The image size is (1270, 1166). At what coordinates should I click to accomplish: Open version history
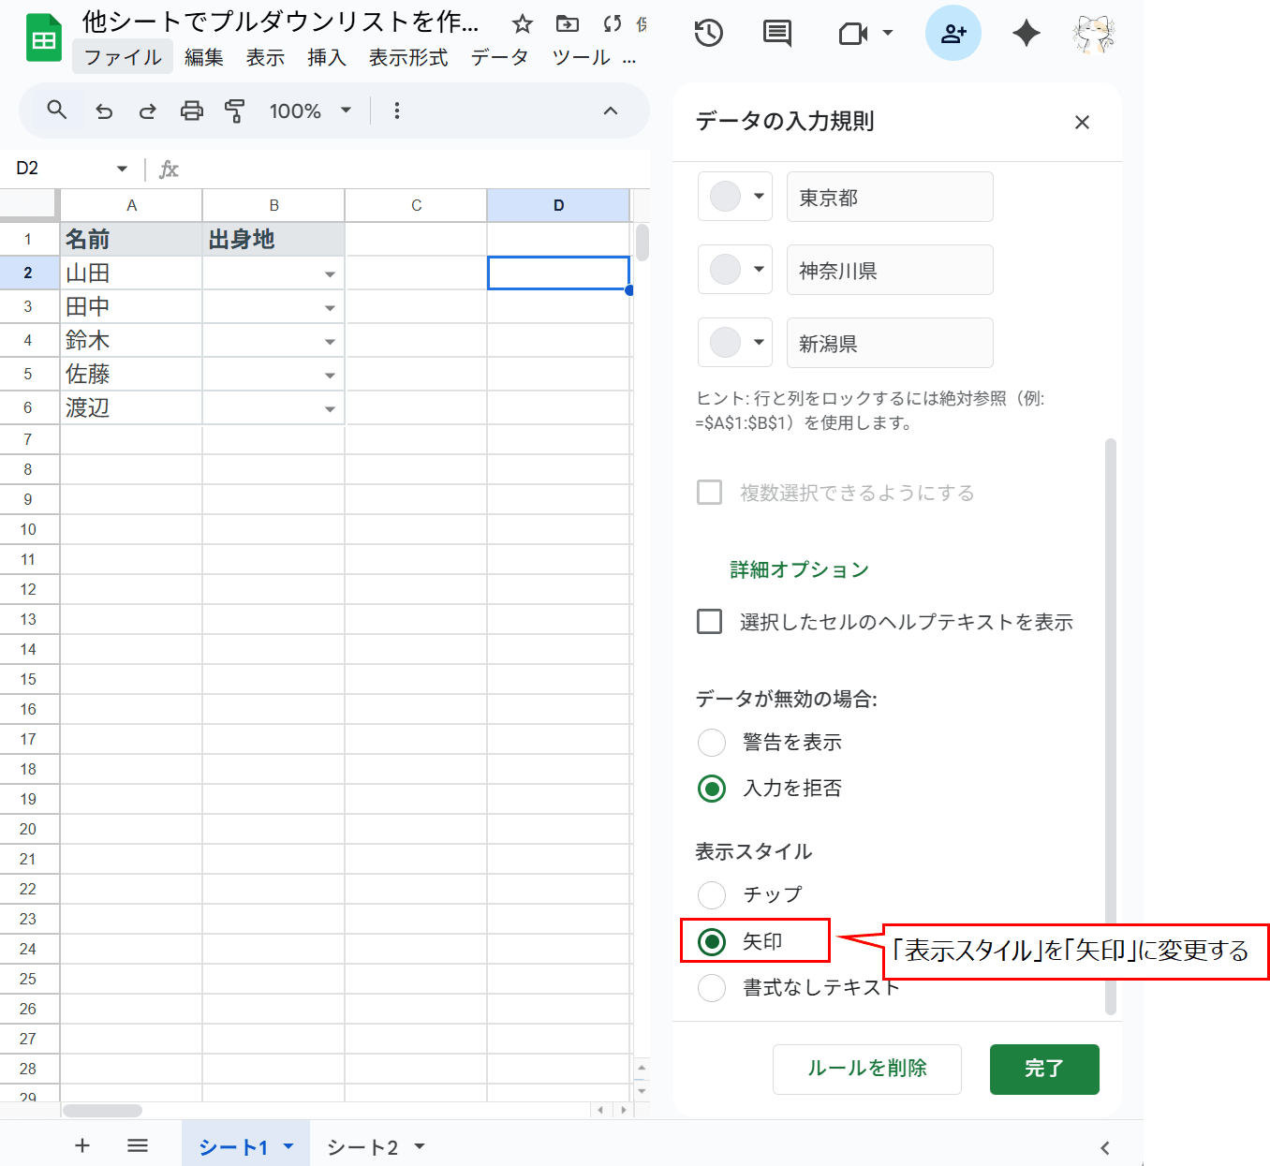pos(708,33)
